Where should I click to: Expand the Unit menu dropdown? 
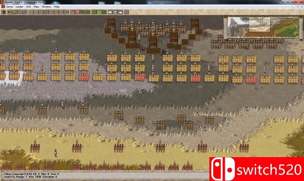29,7
